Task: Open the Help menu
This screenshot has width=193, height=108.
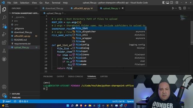Action: (65, 3)
